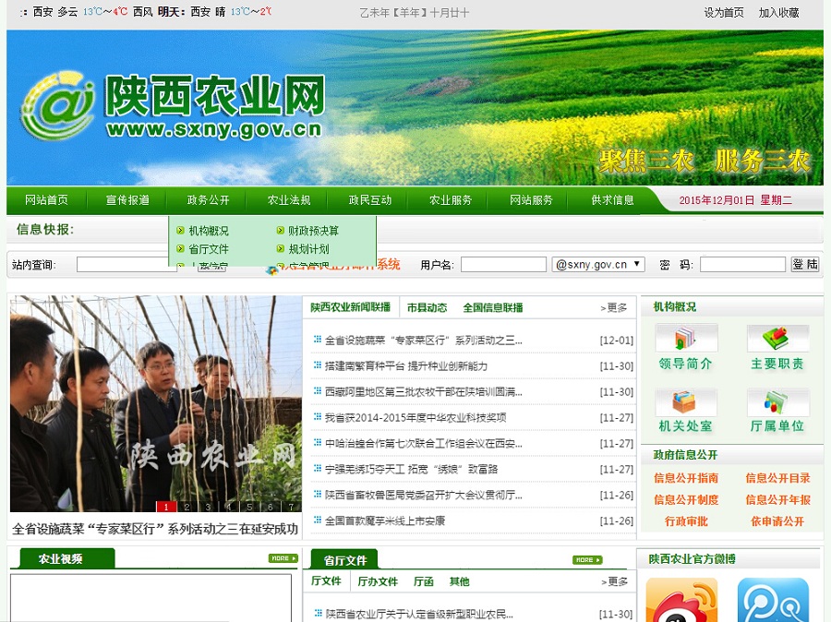Screen dimensions: 831x622
Task: Select slide number 3 in photo carousel
Action: coord(208,507)
